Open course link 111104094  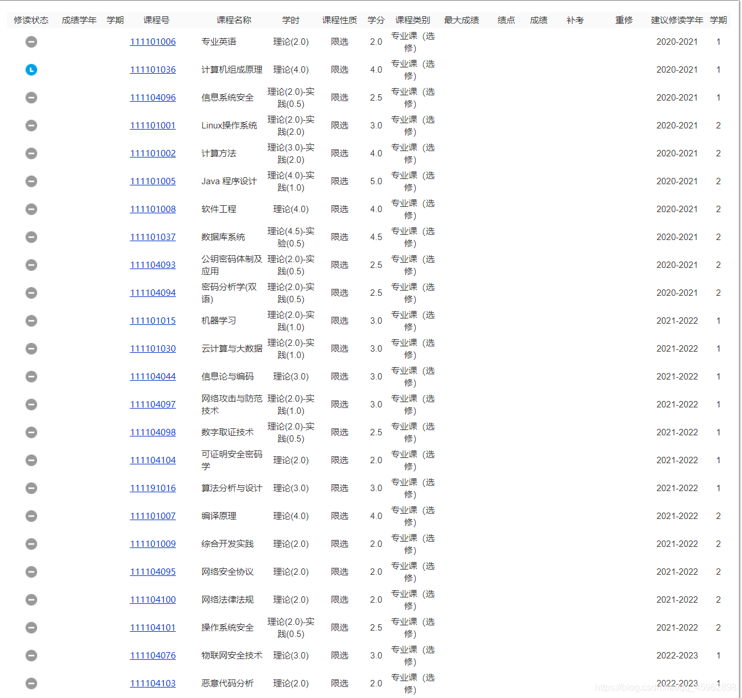(x=153, y=293)
